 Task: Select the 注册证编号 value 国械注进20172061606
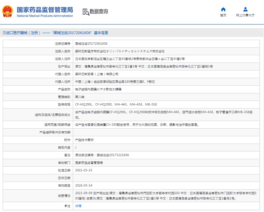[x=91, y=44]
